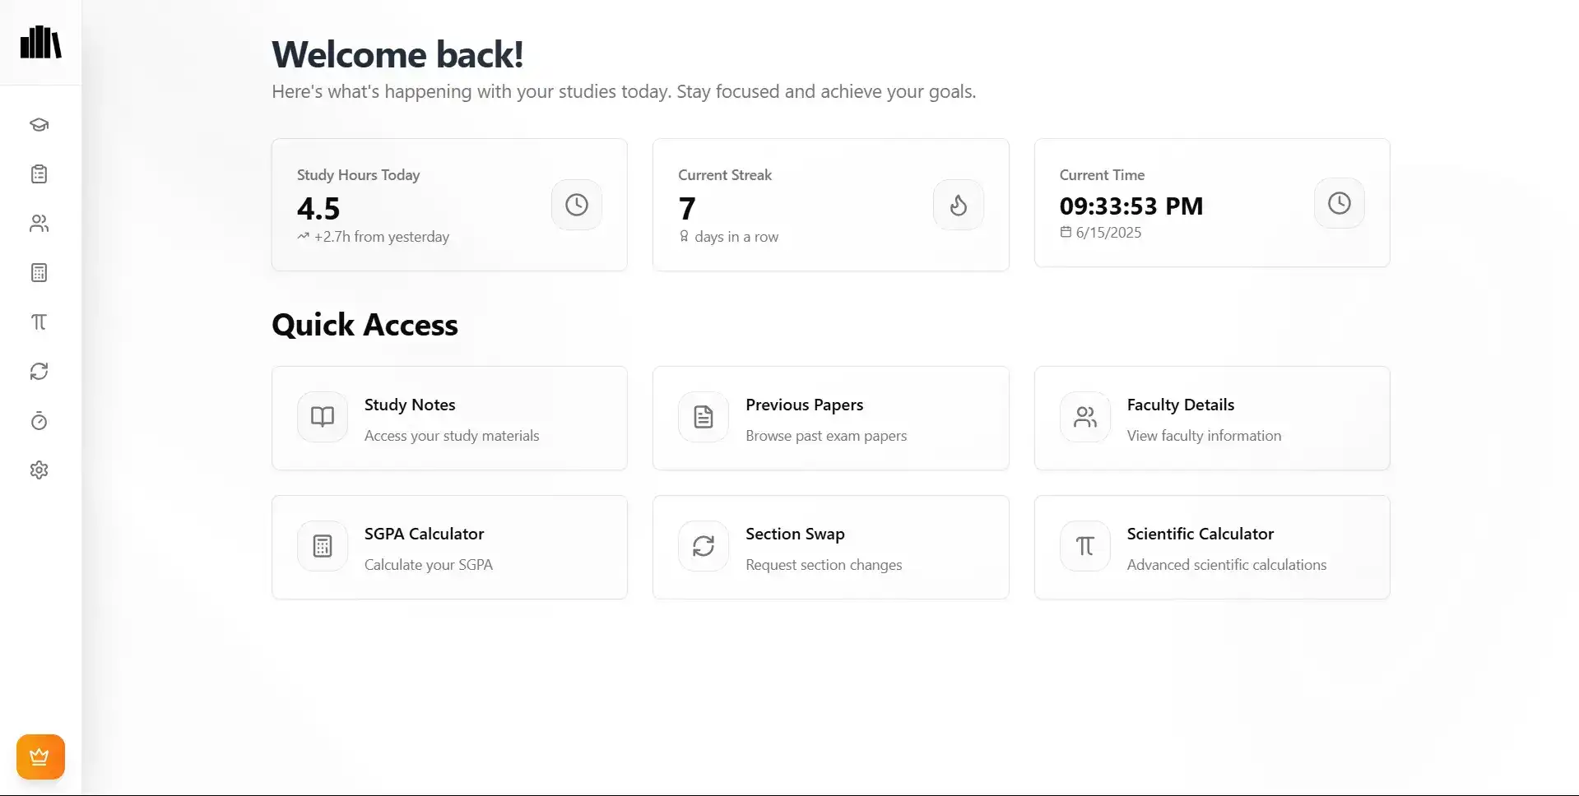Click the document icon on Previous Papers card
Viewport: 1579px width, 796px height.
pos(703,417)
